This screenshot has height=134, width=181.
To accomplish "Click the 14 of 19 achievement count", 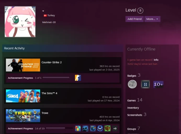I will tap(40, 128).
